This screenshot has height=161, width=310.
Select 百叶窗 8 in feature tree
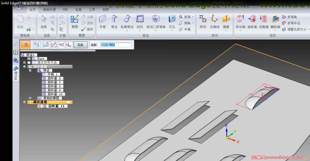click(x=52, y=86)
